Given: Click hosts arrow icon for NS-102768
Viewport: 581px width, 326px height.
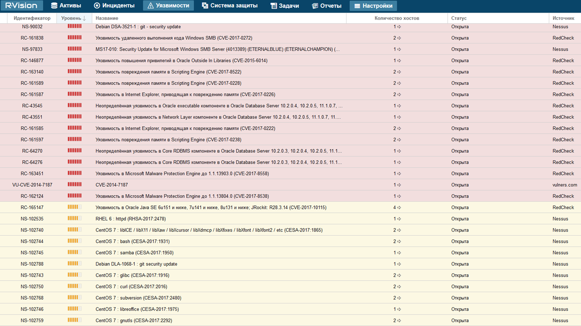Looking at the screenshot, I should (399, 299).
